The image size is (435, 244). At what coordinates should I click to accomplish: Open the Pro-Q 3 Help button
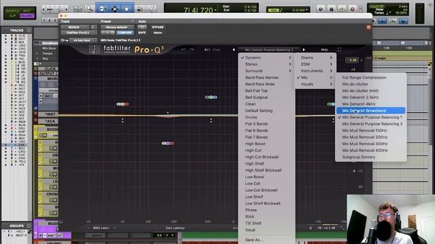tap(324, 49)
